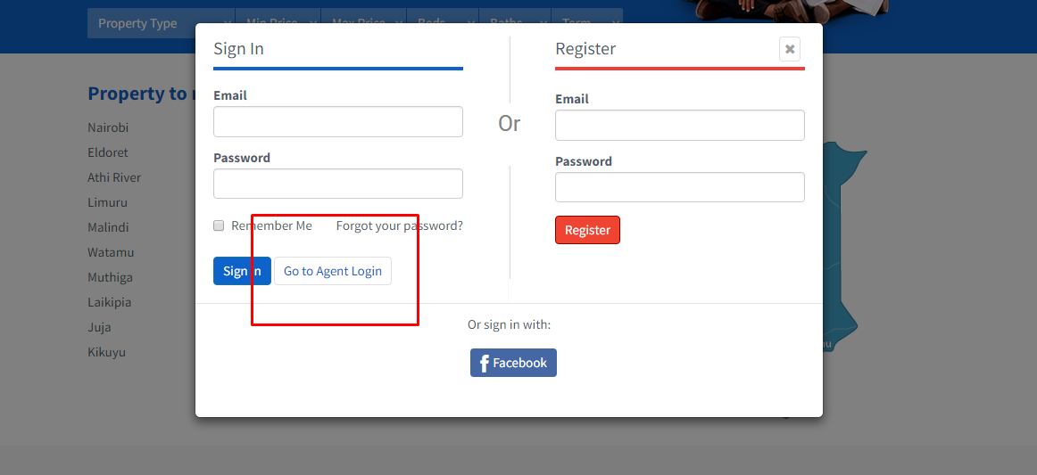Screen dimensions: 1037x475
Task: Click the red Register button
Action: click(x=587, y=230)
